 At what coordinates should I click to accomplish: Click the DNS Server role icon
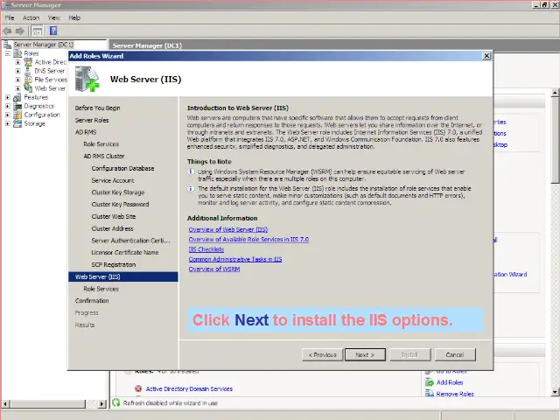tap(28, 71)
